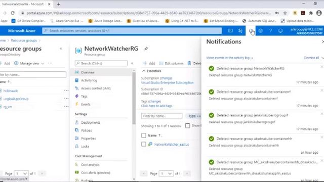
Task: Click the account name arkroopj@HCL.COM
Action: [306, 29]
